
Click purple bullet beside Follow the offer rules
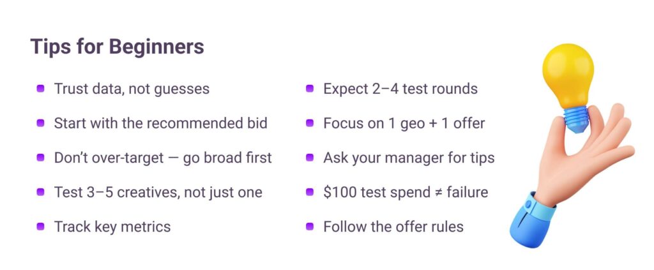coord(310,226)
